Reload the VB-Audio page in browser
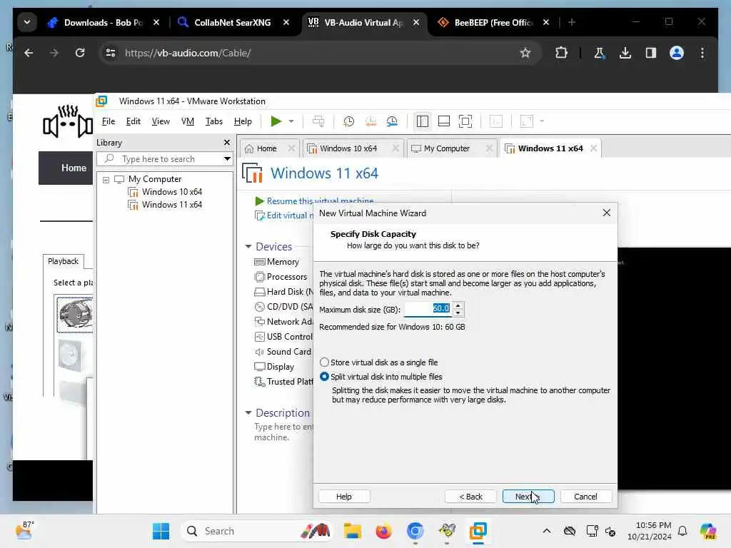 click(x=80, y=53)
